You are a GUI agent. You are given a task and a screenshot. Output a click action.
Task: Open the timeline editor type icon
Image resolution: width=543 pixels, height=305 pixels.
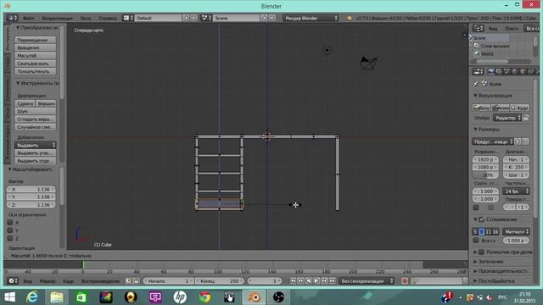(x=12, y=281)
